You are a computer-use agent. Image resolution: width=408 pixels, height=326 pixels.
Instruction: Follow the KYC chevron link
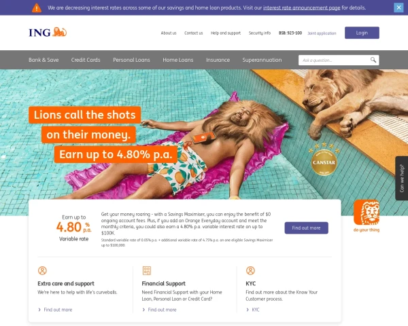pyautogui.click(x=253, y=310)
